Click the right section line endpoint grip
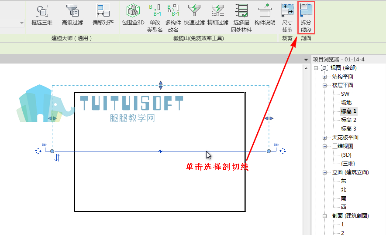The width and height of the screenshot is (386, 235). [x=269, y=151]
